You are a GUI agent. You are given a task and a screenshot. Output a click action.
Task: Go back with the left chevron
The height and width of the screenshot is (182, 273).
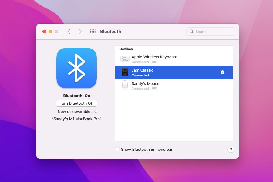point(69,32)
